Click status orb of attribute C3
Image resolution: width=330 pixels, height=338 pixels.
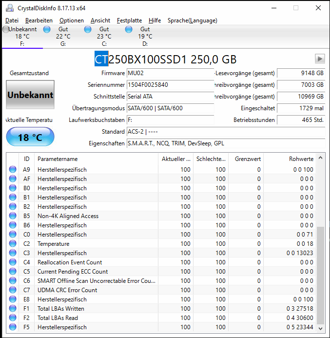coord(13,253)
